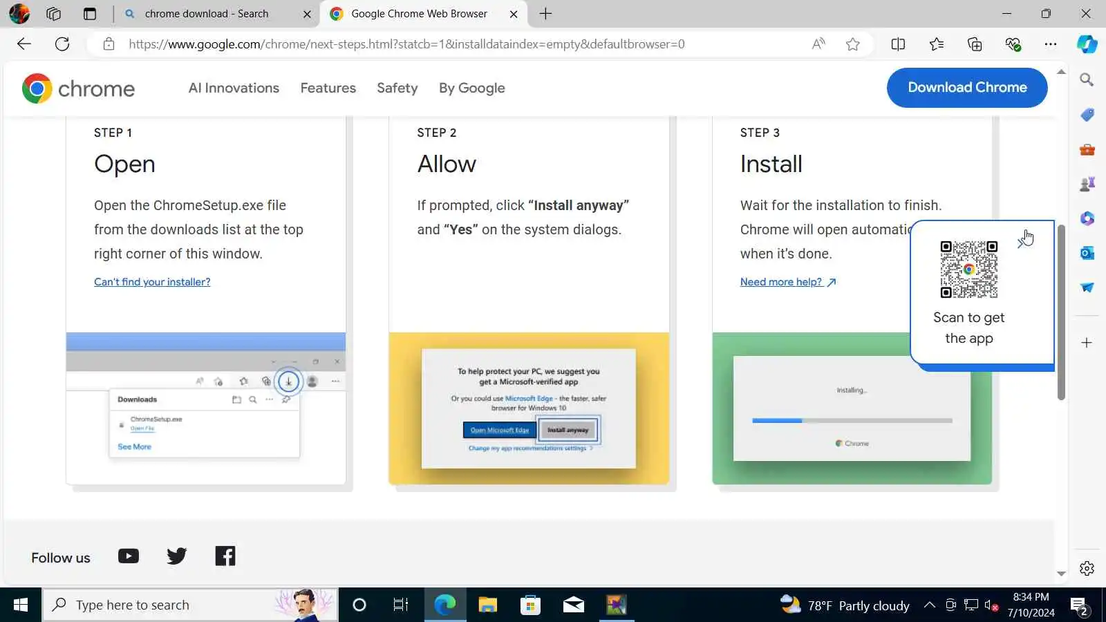Focus the address bar URL

(406, 44)
